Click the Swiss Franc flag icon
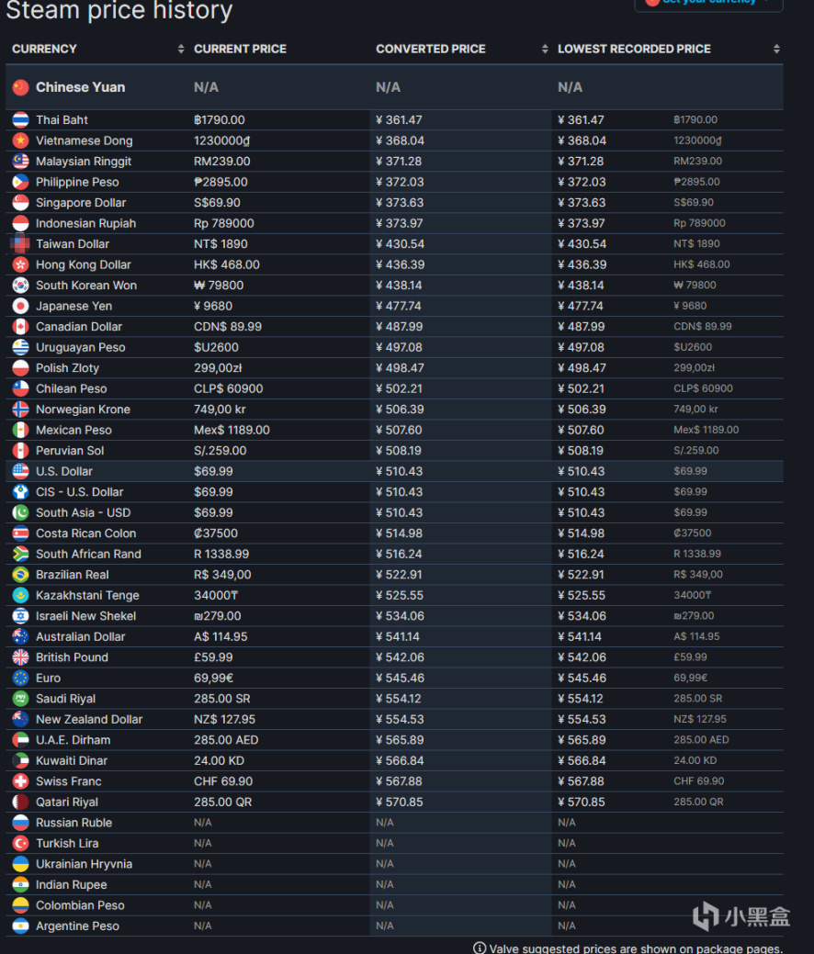Image resolution: width=814 pixels, height=954 pixels. (x=21, y=781)
